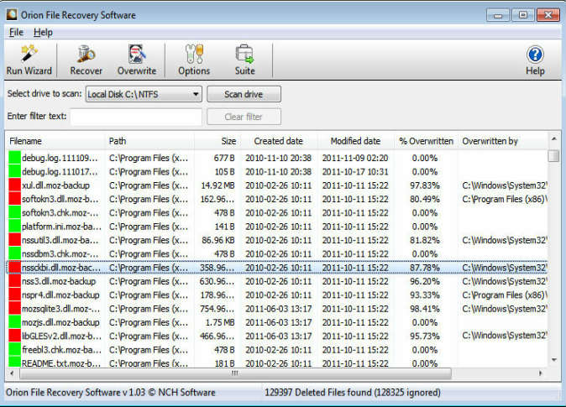Viewport: 566px width, 407px height.
Task: Launch the Run Wizard tool
Action: point(29,55)
